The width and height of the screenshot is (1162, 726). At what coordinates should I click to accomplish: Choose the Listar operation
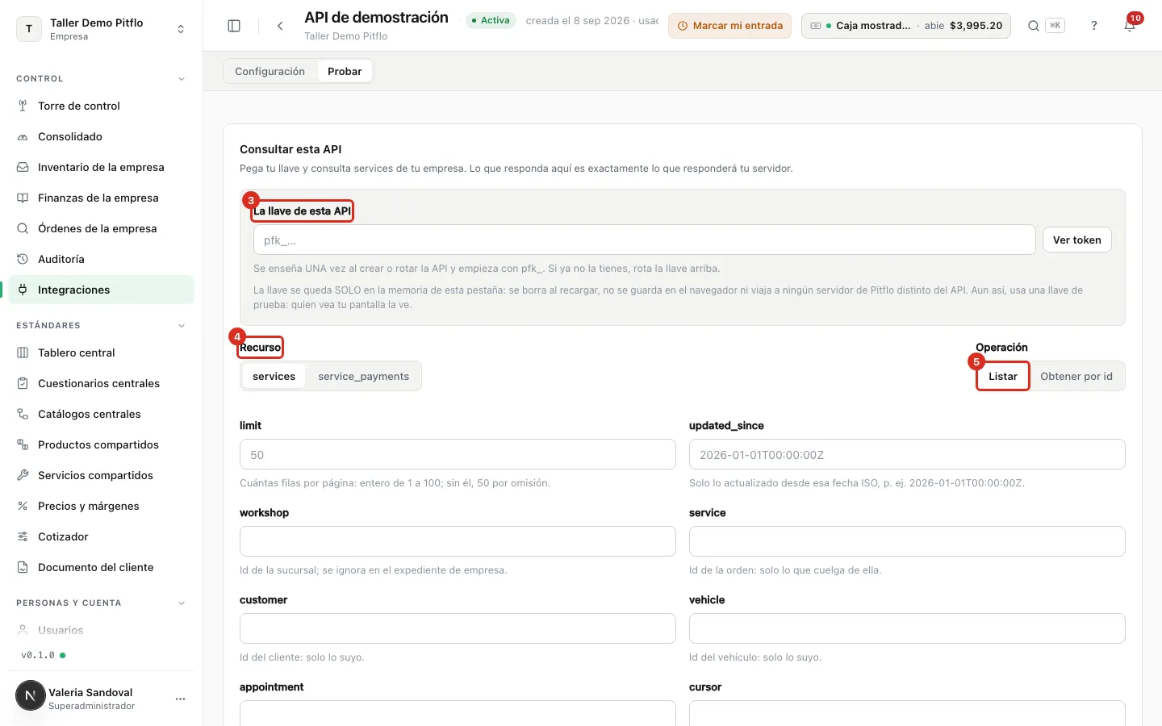[1003, 376]
